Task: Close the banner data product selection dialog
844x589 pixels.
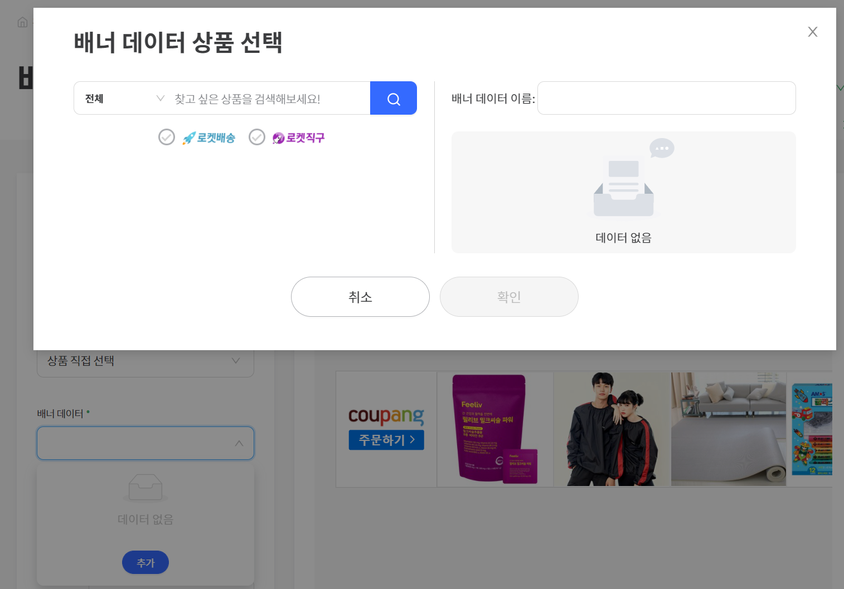Action: pos(812,32)
